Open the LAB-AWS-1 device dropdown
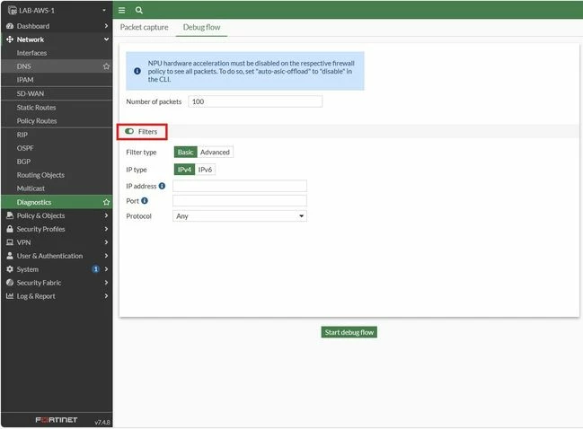Image resolution: width=583 pixels, height=429 pixels. [56, 11]
